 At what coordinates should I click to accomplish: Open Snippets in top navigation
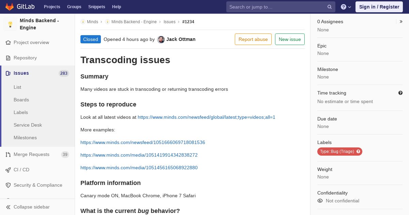tap(97, 7)
